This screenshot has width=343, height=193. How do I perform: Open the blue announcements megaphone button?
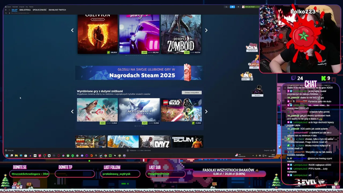232,7
